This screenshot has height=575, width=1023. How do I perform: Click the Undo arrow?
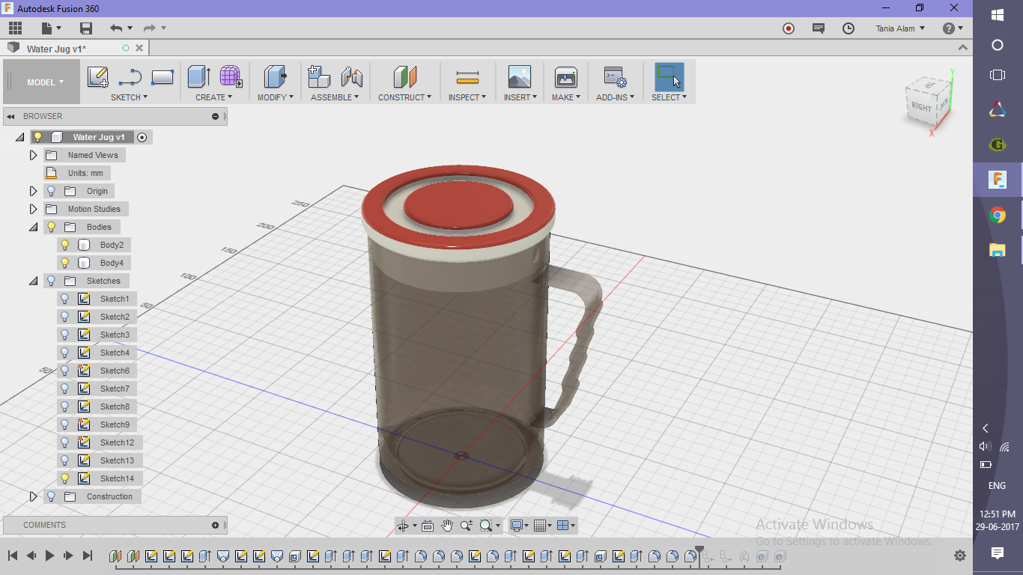click(x=116, y=28)
